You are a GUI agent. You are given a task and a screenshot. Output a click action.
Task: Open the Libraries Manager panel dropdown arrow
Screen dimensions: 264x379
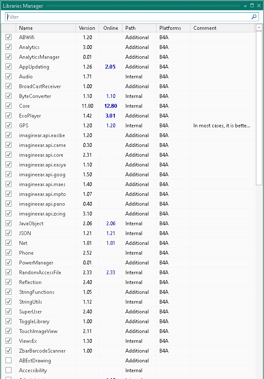(x=245, y=6)
